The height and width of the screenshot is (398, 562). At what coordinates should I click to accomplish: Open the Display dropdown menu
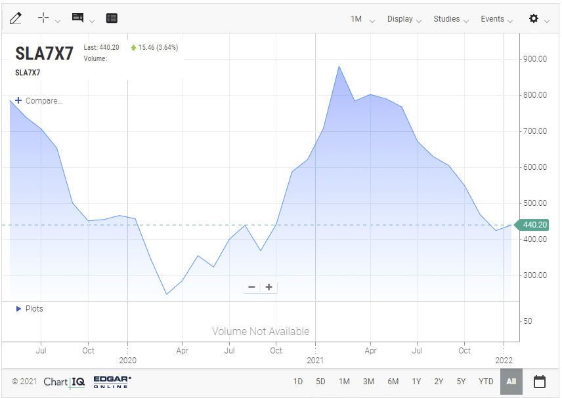click(x=404, y=19)
